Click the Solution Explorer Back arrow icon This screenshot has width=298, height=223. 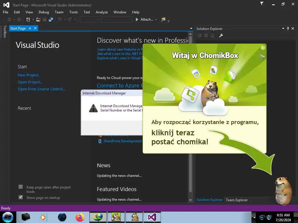(x=200, y=35)
